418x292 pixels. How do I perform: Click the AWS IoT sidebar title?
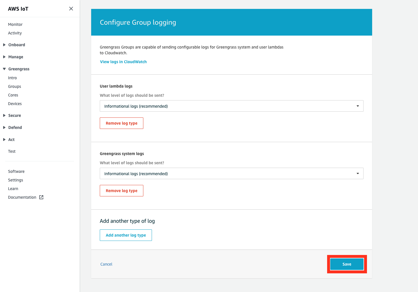pyautogui.click(x=18, y=9)
